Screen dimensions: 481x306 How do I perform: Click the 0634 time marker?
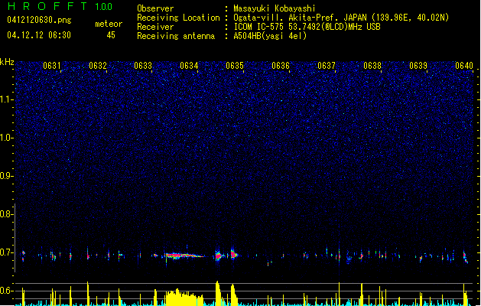click(189, 65)
